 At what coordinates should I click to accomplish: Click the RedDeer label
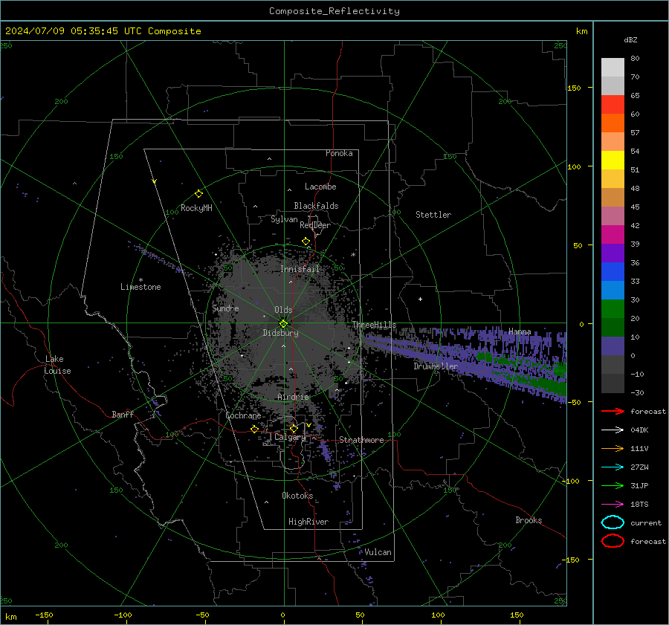[315, 225]
